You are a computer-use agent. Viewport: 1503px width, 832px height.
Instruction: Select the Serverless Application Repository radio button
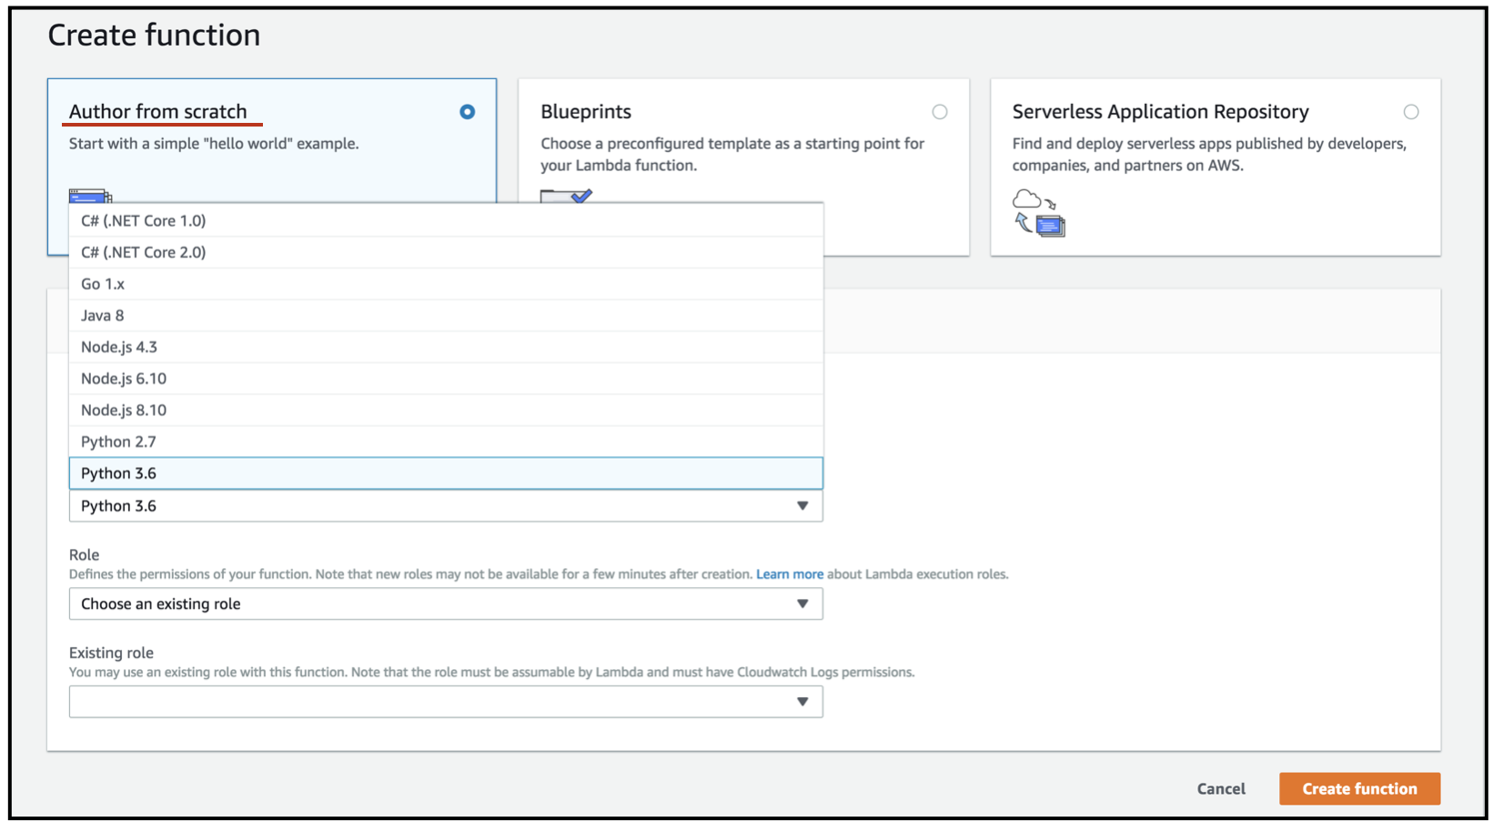pos(1411,112)
